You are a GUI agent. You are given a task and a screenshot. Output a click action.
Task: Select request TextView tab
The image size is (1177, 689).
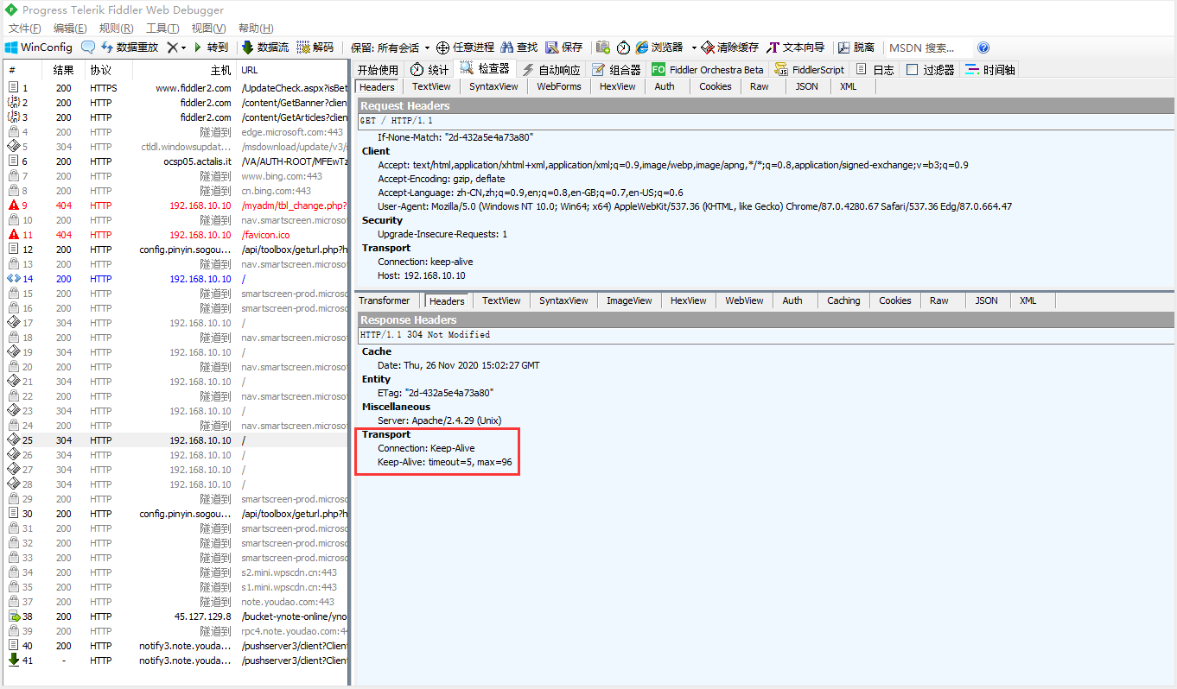pyautogui.click(x=431, y=86)
